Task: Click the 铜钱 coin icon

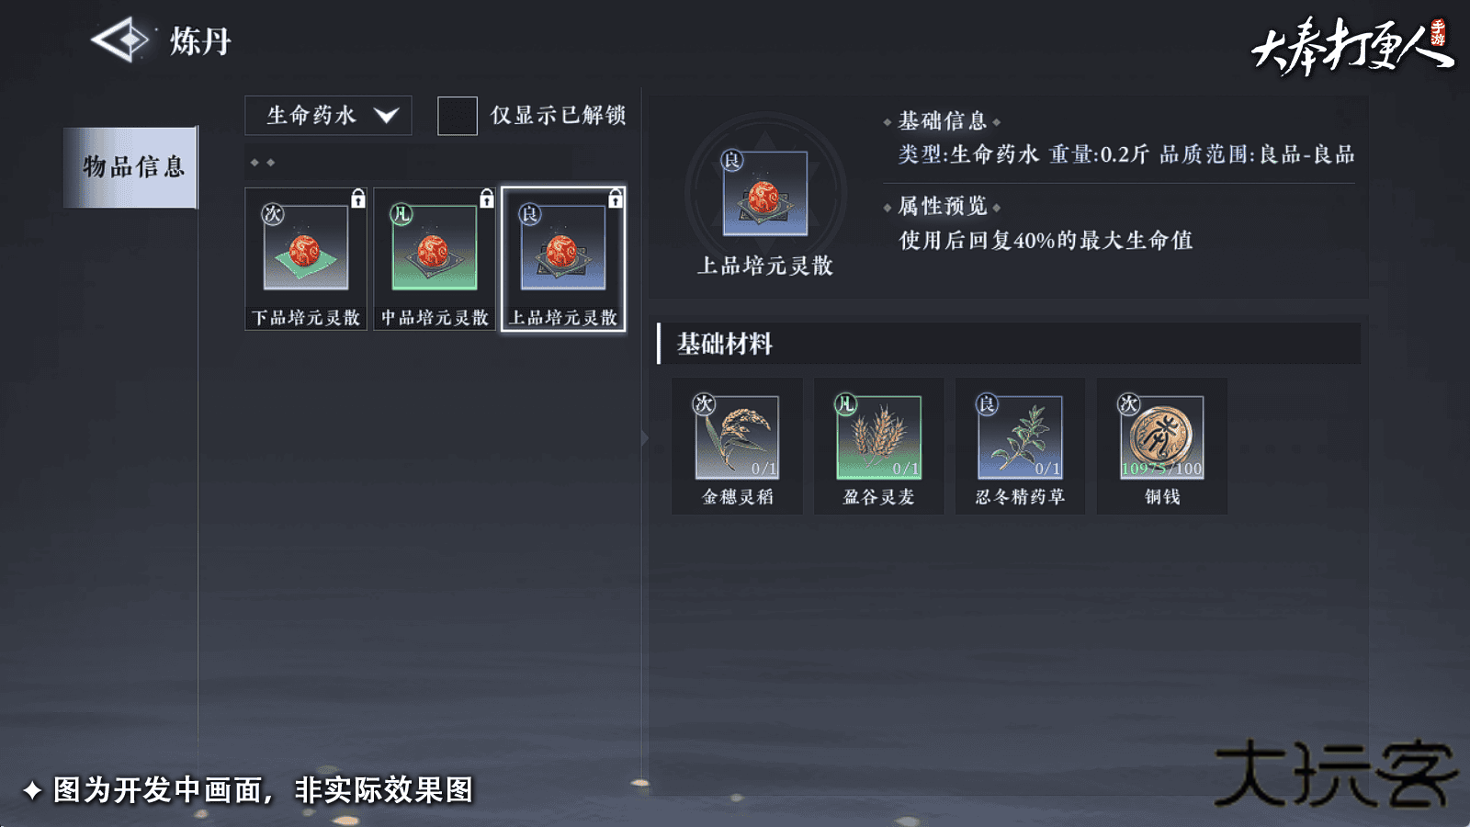Action: 1161,437
